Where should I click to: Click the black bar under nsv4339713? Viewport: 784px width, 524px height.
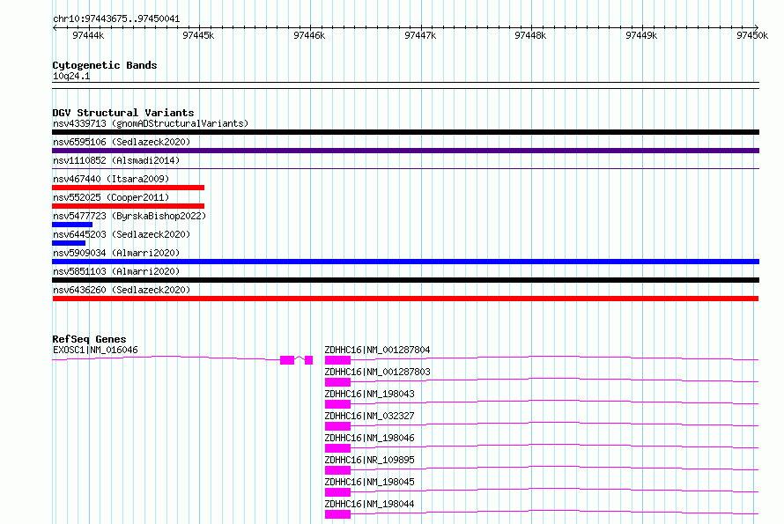[405, 132]
